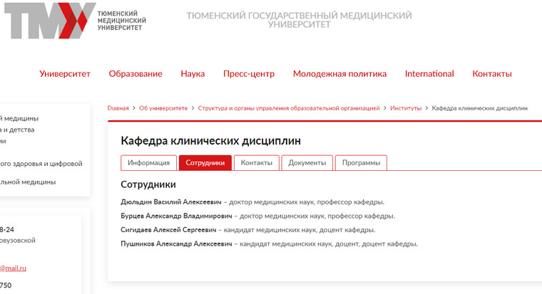542x294 pixels.
Task: Go to the Институты breadcrumb
Action: click(406, 108)
